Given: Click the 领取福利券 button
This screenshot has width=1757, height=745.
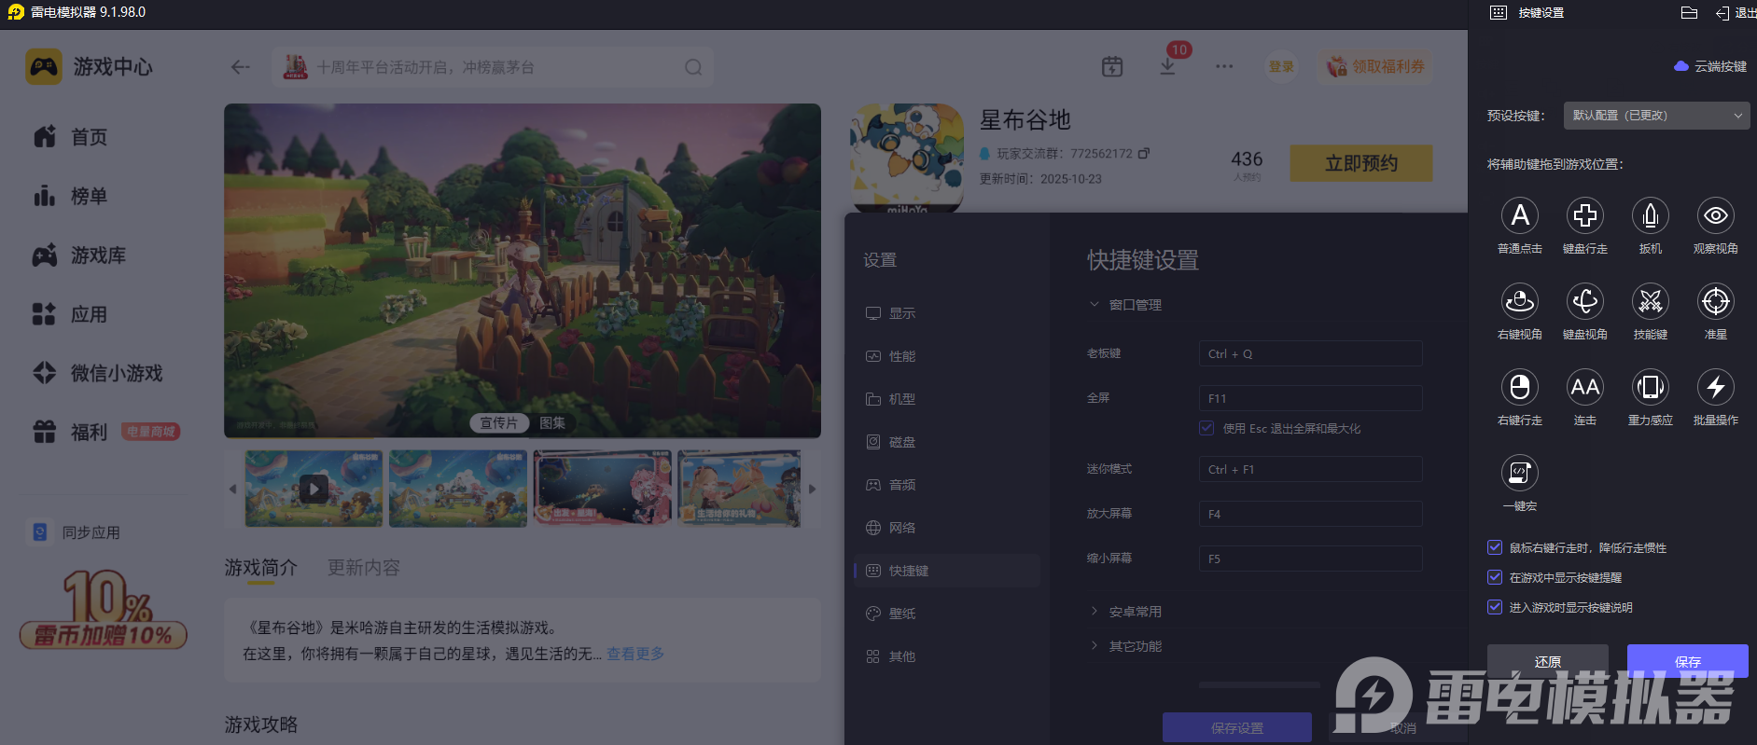Looking at the screenshot, I should coord(1375,67).
